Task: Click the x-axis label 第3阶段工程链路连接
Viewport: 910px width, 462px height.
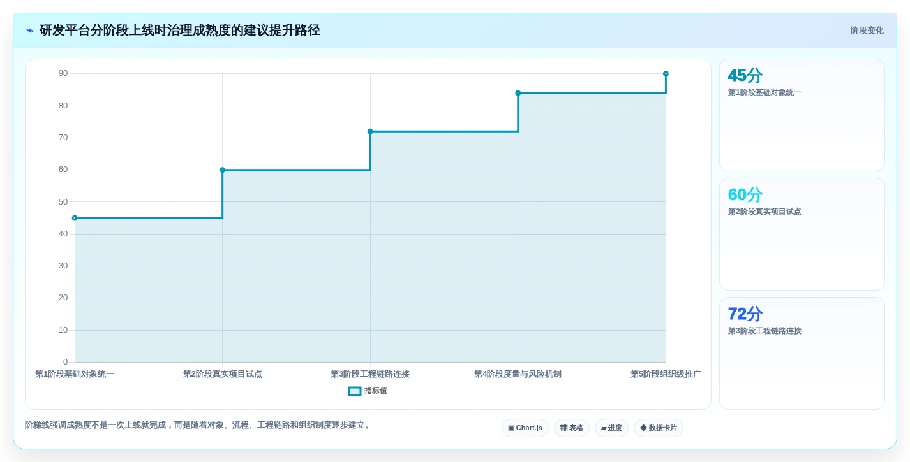Action: [x=370, y=374]
